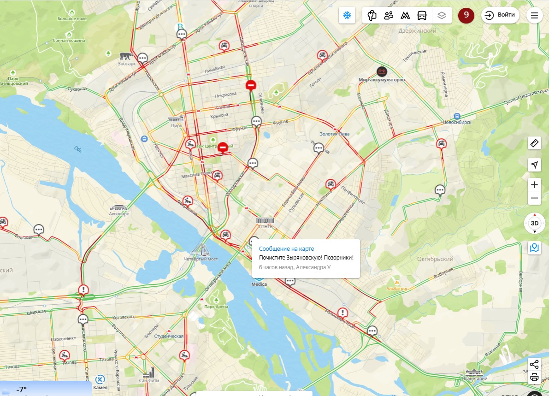Image resolution: width=549 pixels, height=396 pixels.
Task: Locate me with the navigation arrow
Action: click(534, 165)
